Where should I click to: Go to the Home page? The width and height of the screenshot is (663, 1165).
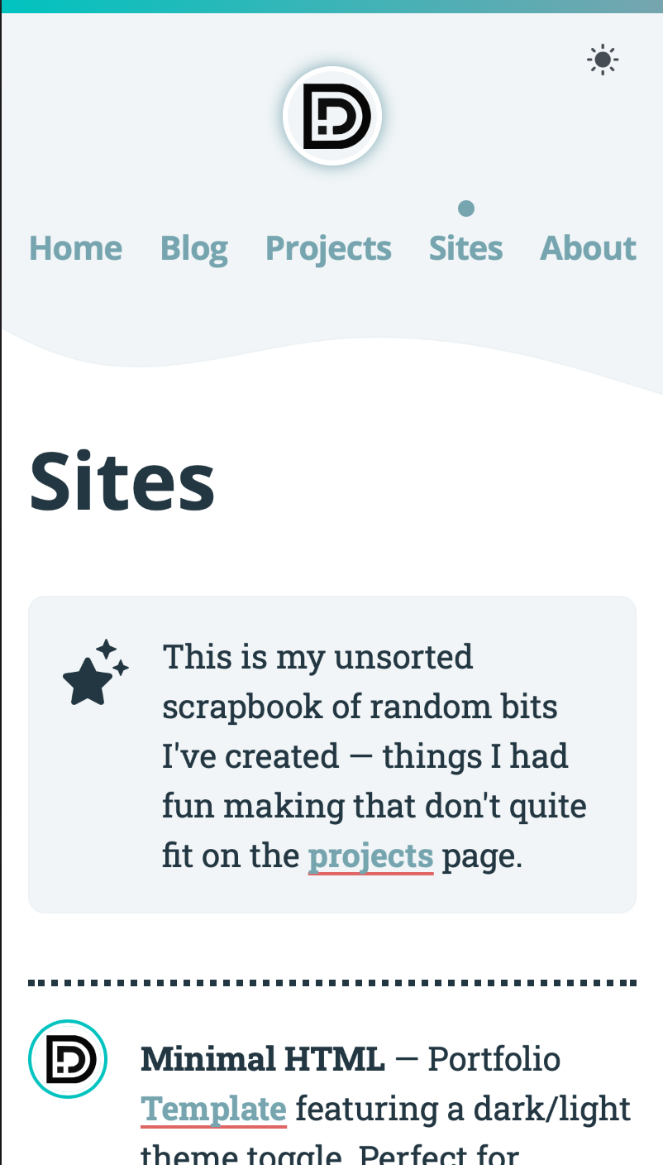click(x=75, y=248)
